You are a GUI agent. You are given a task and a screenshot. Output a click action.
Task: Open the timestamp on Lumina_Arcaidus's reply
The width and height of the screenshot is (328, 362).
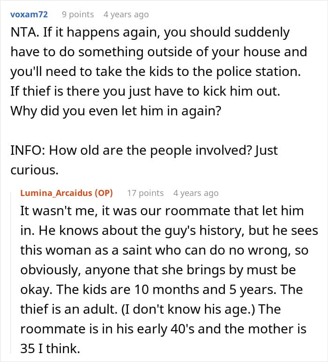pos(196,193)
